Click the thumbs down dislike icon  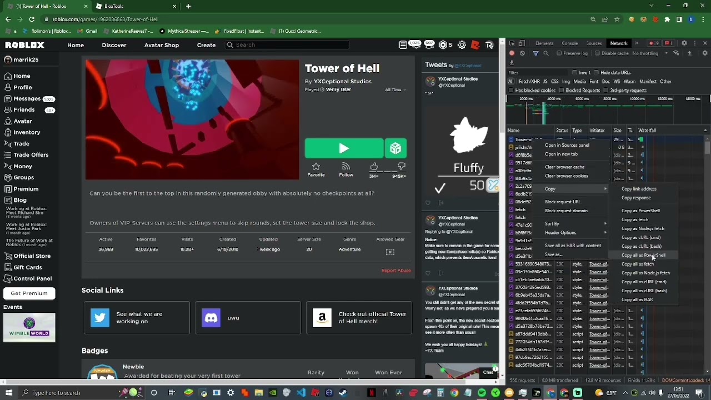(402, 167)
